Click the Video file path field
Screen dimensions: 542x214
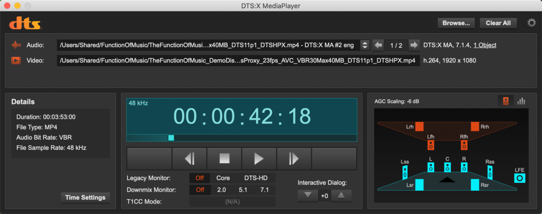point(238,60)
